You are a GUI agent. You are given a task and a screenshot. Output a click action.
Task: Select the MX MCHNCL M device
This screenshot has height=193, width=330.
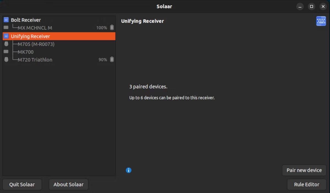point(59,28)
